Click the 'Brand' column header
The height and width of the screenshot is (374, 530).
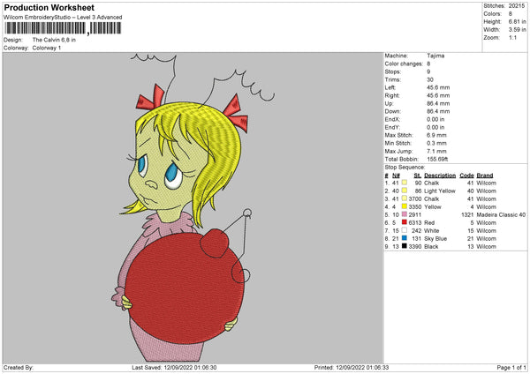pos(485,176)
